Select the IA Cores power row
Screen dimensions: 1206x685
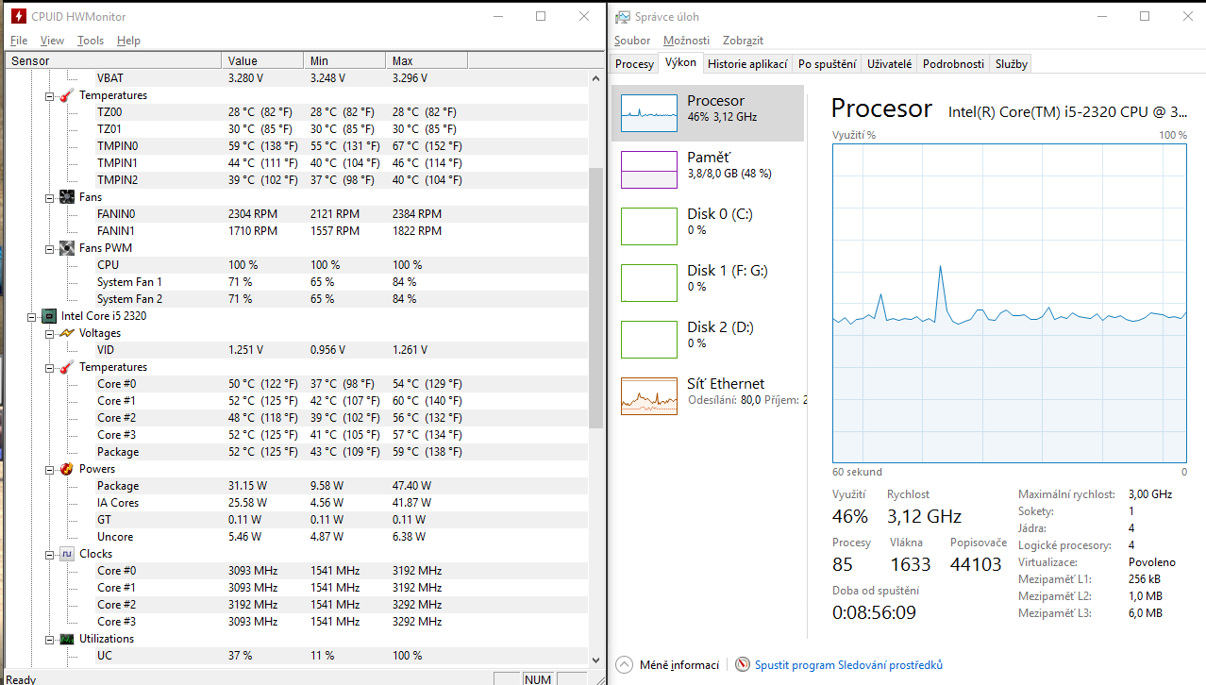click(295, 503)
